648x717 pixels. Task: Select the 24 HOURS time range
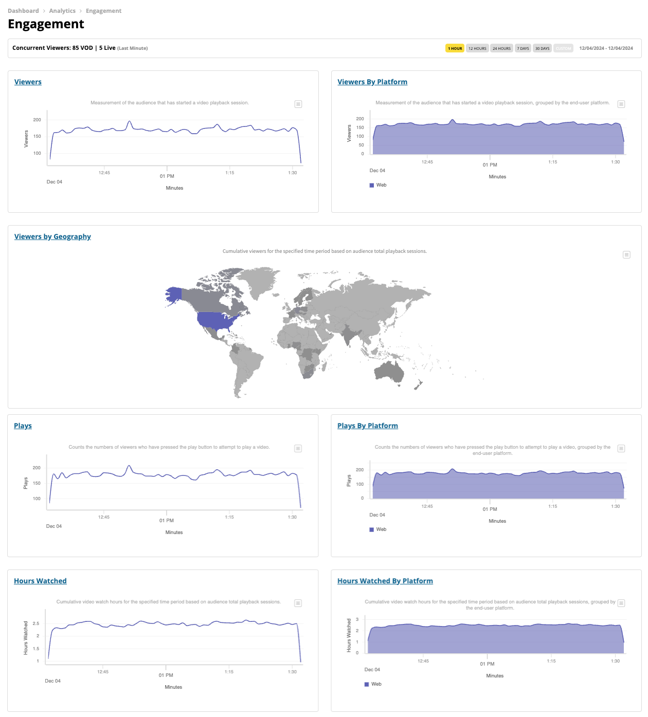coord(501,48)
